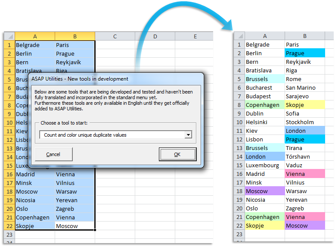Click cell 'Sofia' in right sheet

(x=305, y=113)
